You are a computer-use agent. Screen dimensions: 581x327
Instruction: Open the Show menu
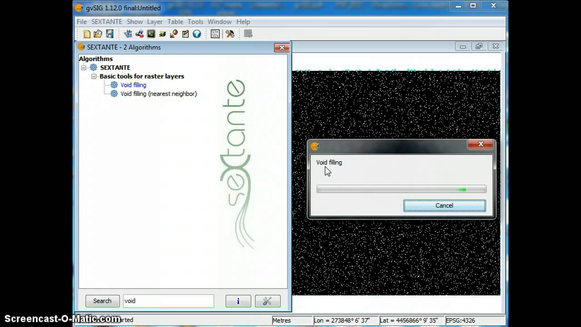135,21
